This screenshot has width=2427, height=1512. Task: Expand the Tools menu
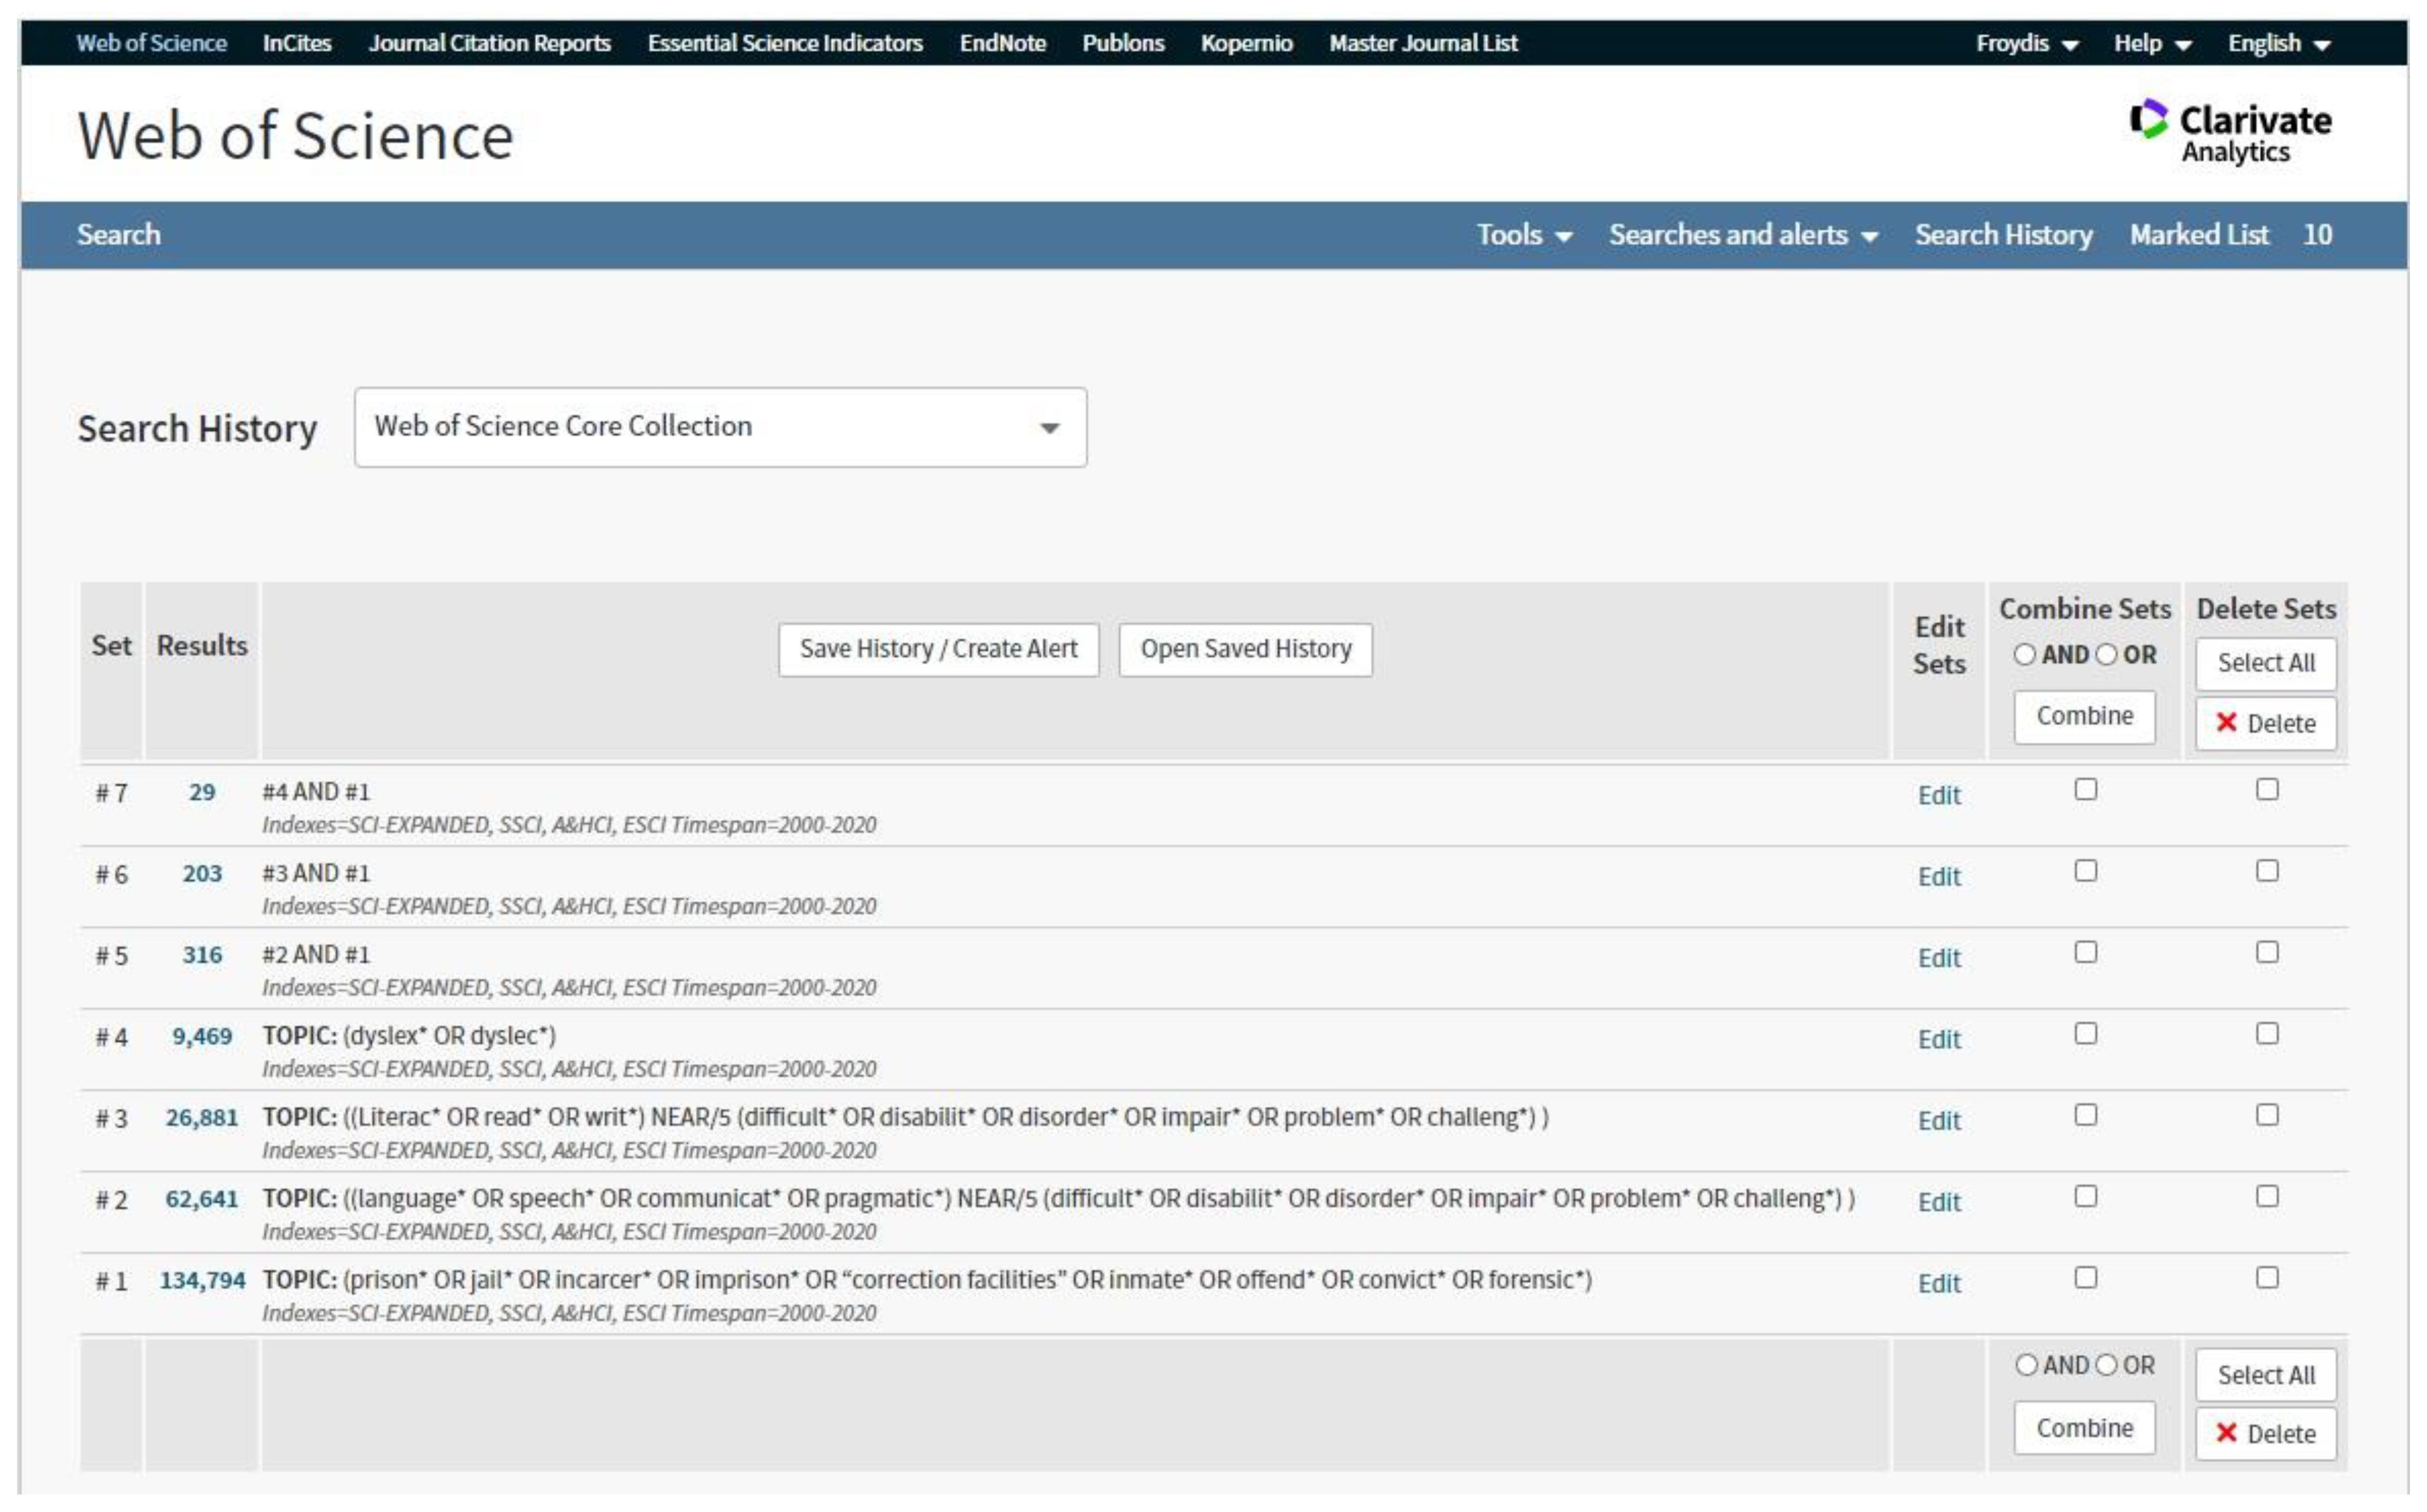[x=1524, y=235]
